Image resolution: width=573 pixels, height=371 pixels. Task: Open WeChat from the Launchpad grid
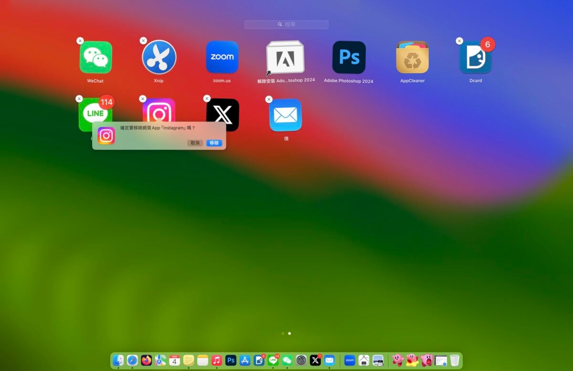coord(95,57)
